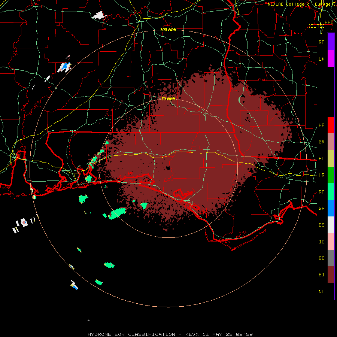Click the IC legend label
Image resolution: width=337 pixels, height=337 pixels.
pyautogui.click(x=321, y=242)
